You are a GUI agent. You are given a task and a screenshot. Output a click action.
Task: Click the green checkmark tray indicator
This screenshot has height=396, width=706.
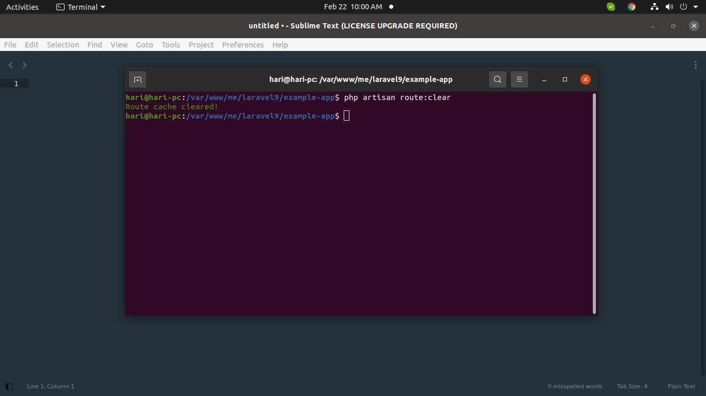pyautogui.click(x=611, y=7)
